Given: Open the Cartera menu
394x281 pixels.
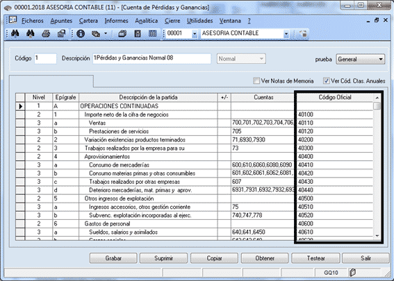Looking at the screenshot, I should point(88,21).
